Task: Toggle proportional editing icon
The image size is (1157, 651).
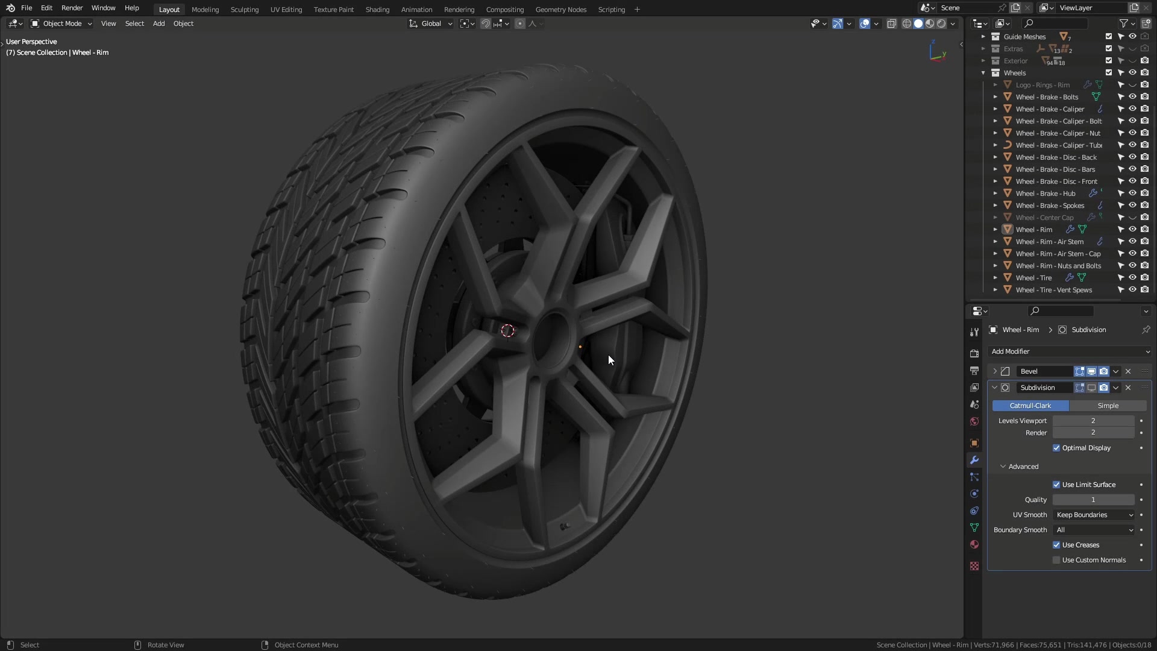Action: [x=520, y=24]
